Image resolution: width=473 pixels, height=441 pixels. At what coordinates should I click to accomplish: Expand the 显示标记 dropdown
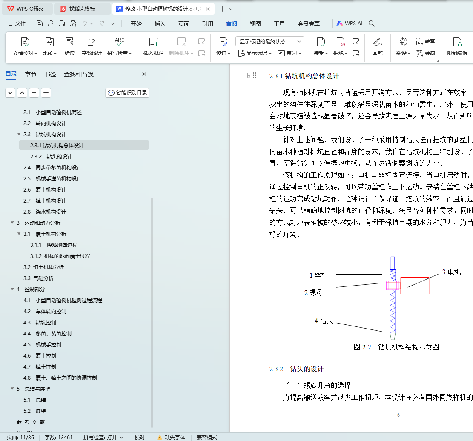tap(255, 53)
